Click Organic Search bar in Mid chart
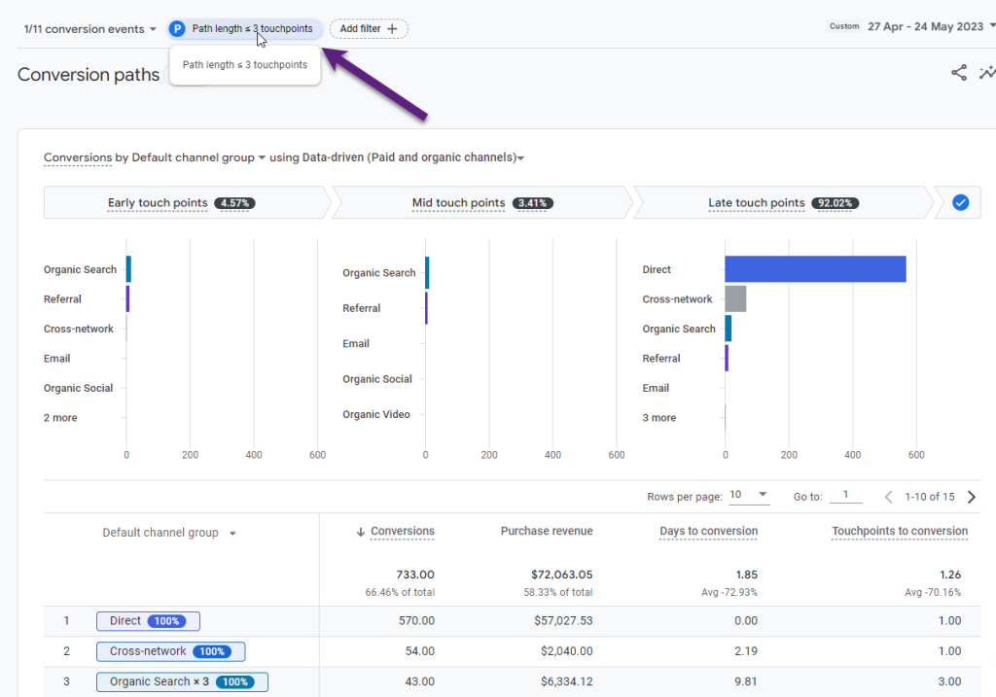Screen dimensions: 996x697 428,273
